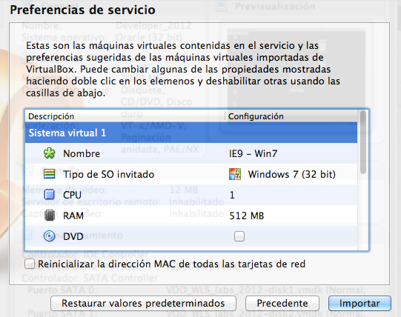Click the DVD disc icon
Viewport: 401px width, 317px height.
tap(50, 236)
